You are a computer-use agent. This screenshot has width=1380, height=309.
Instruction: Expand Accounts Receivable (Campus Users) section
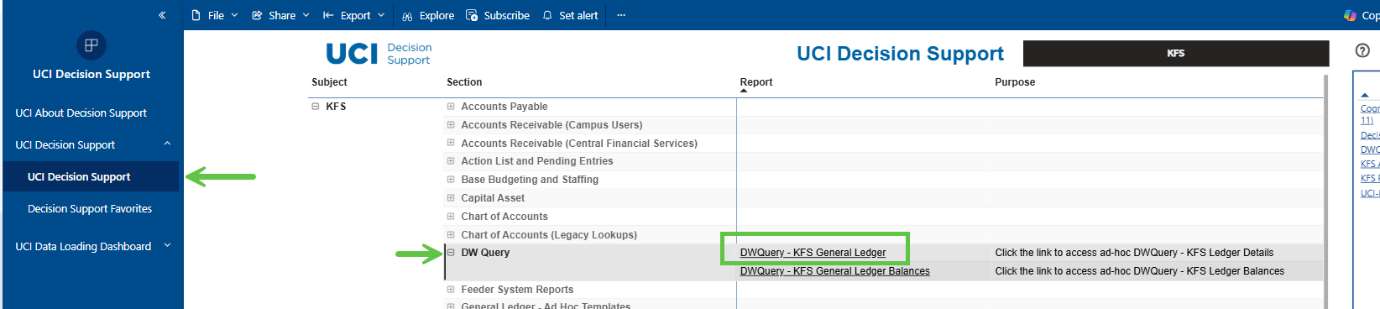click(x=451, y=125)
